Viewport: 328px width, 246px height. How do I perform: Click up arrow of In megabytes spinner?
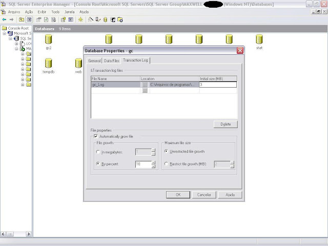click(x=154, y=150)
